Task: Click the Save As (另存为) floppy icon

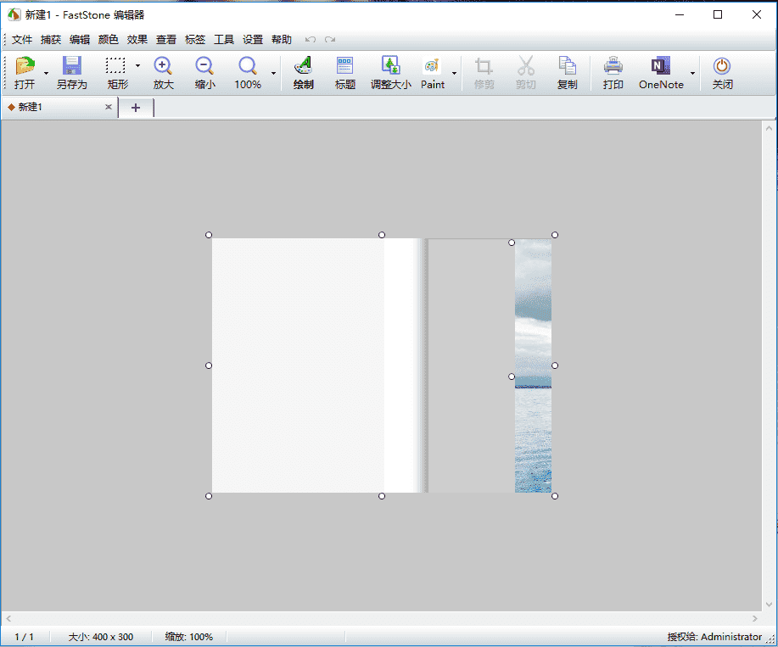Action: (71, 67)
